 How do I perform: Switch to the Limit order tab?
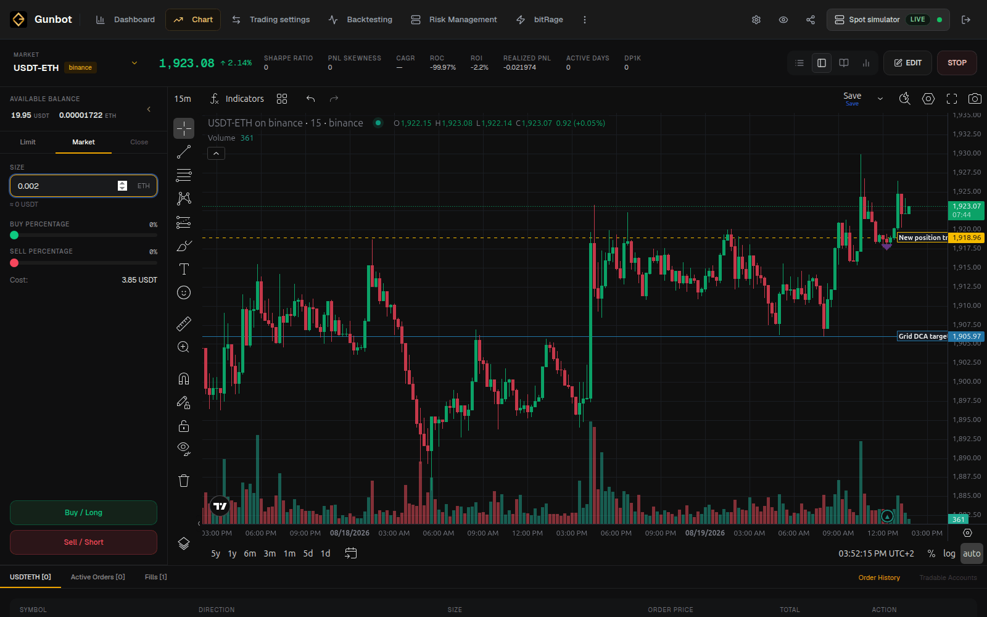28,142
